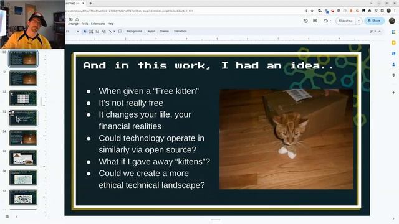Select slide 52 thumbnail with grid
This screenshot has height=224, width=399.
[23, 98]
